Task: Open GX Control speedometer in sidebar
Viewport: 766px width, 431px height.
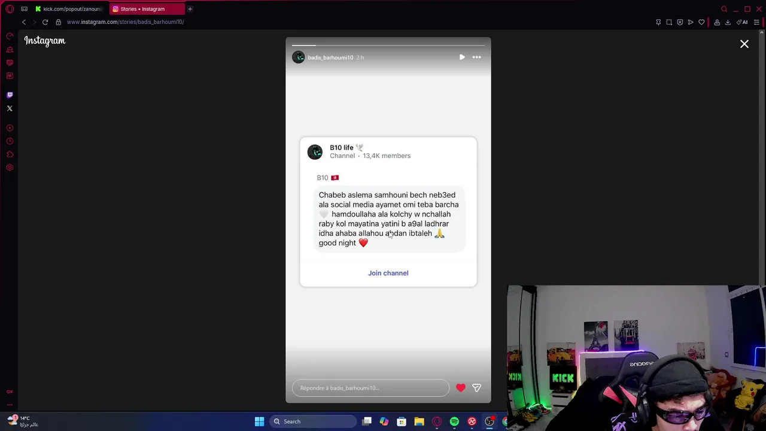Action: 10,36
